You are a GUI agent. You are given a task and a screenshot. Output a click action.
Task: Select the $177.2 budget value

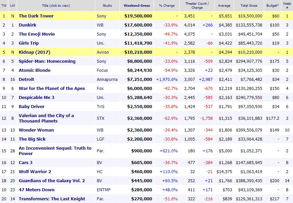[x=273, y=118]
